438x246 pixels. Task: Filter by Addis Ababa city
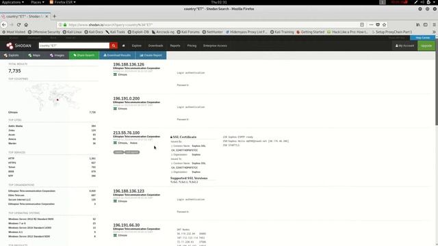(x=15, y=126)
